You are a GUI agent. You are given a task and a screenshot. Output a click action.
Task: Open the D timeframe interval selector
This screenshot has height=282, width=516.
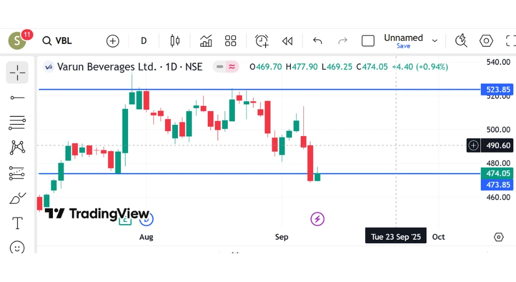(144, 41)
